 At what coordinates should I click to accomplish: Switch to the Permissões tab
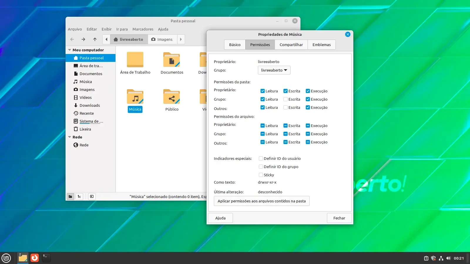(x=260, y=45)
